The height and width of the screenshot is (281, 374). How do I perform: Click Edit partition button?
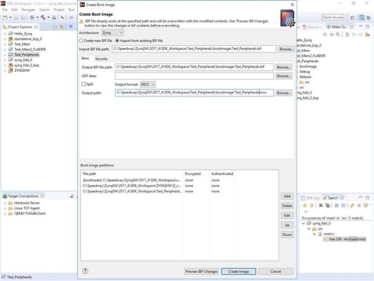[x=287, y=215]
